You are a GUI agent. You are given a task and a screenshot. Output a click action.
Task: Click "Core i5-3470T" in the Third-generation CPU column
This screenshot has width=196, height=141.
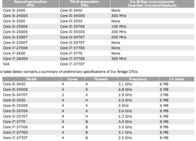tap(72, 37)
